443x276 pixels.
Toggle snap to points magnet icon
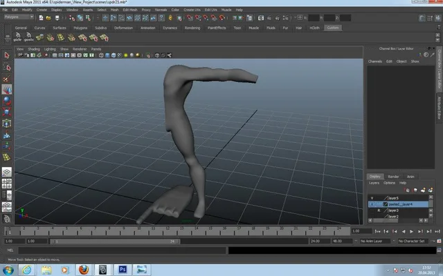206,18
